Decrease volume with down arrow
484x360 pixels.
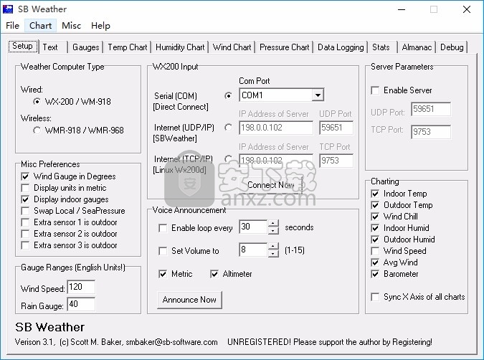pyautogui.click(x=273, y=253)
